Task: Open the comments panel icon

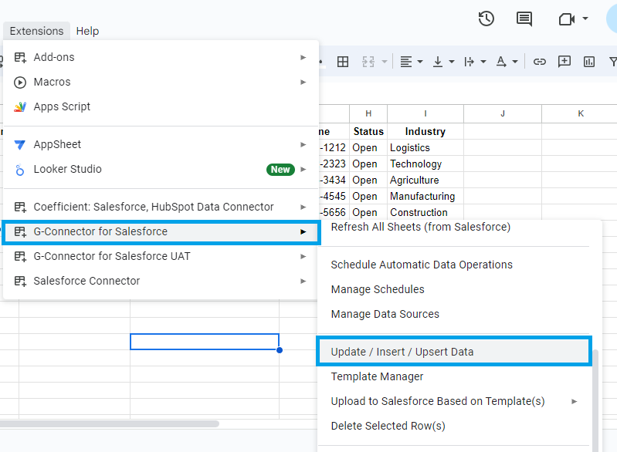Action: point(524,19)
